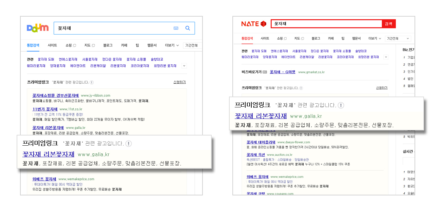The image size is (441, 211).
Task: Click related keyword 솔향데코 in Daum
Action: point(157,59)
